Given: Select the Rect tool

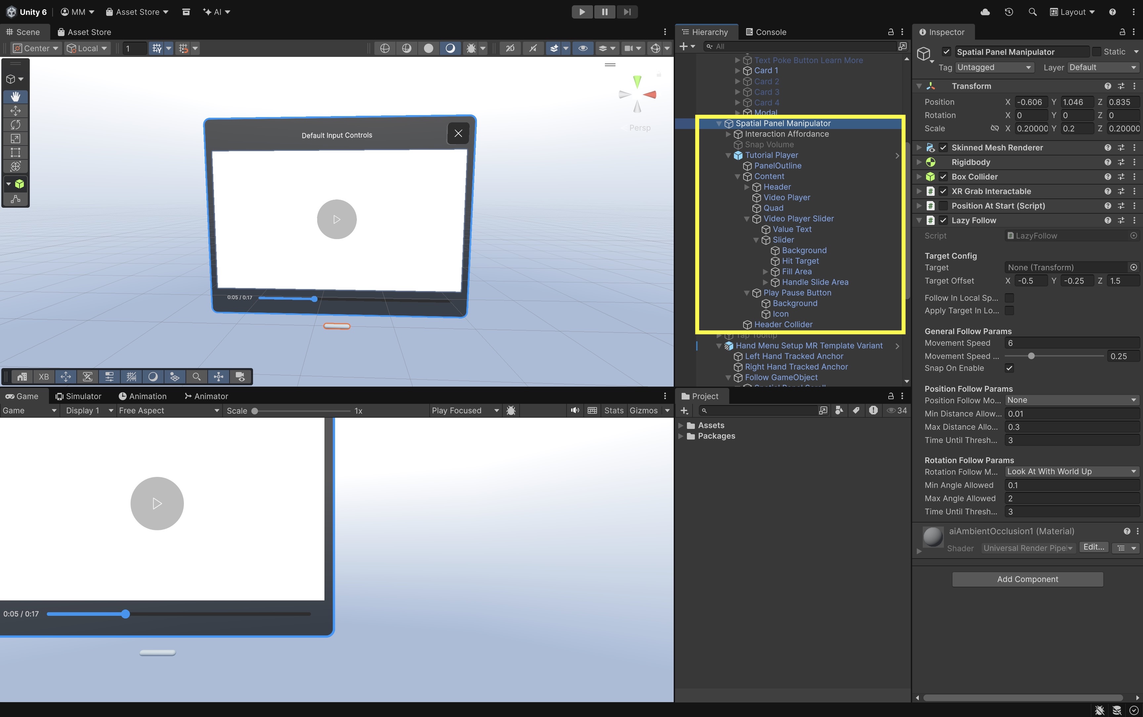Looking at the screenshot, I should (16, 152).
